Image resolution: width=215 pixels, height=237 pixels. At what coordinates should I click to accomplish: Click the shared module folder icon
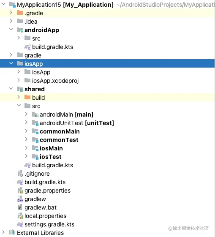(x=20, y=89)
